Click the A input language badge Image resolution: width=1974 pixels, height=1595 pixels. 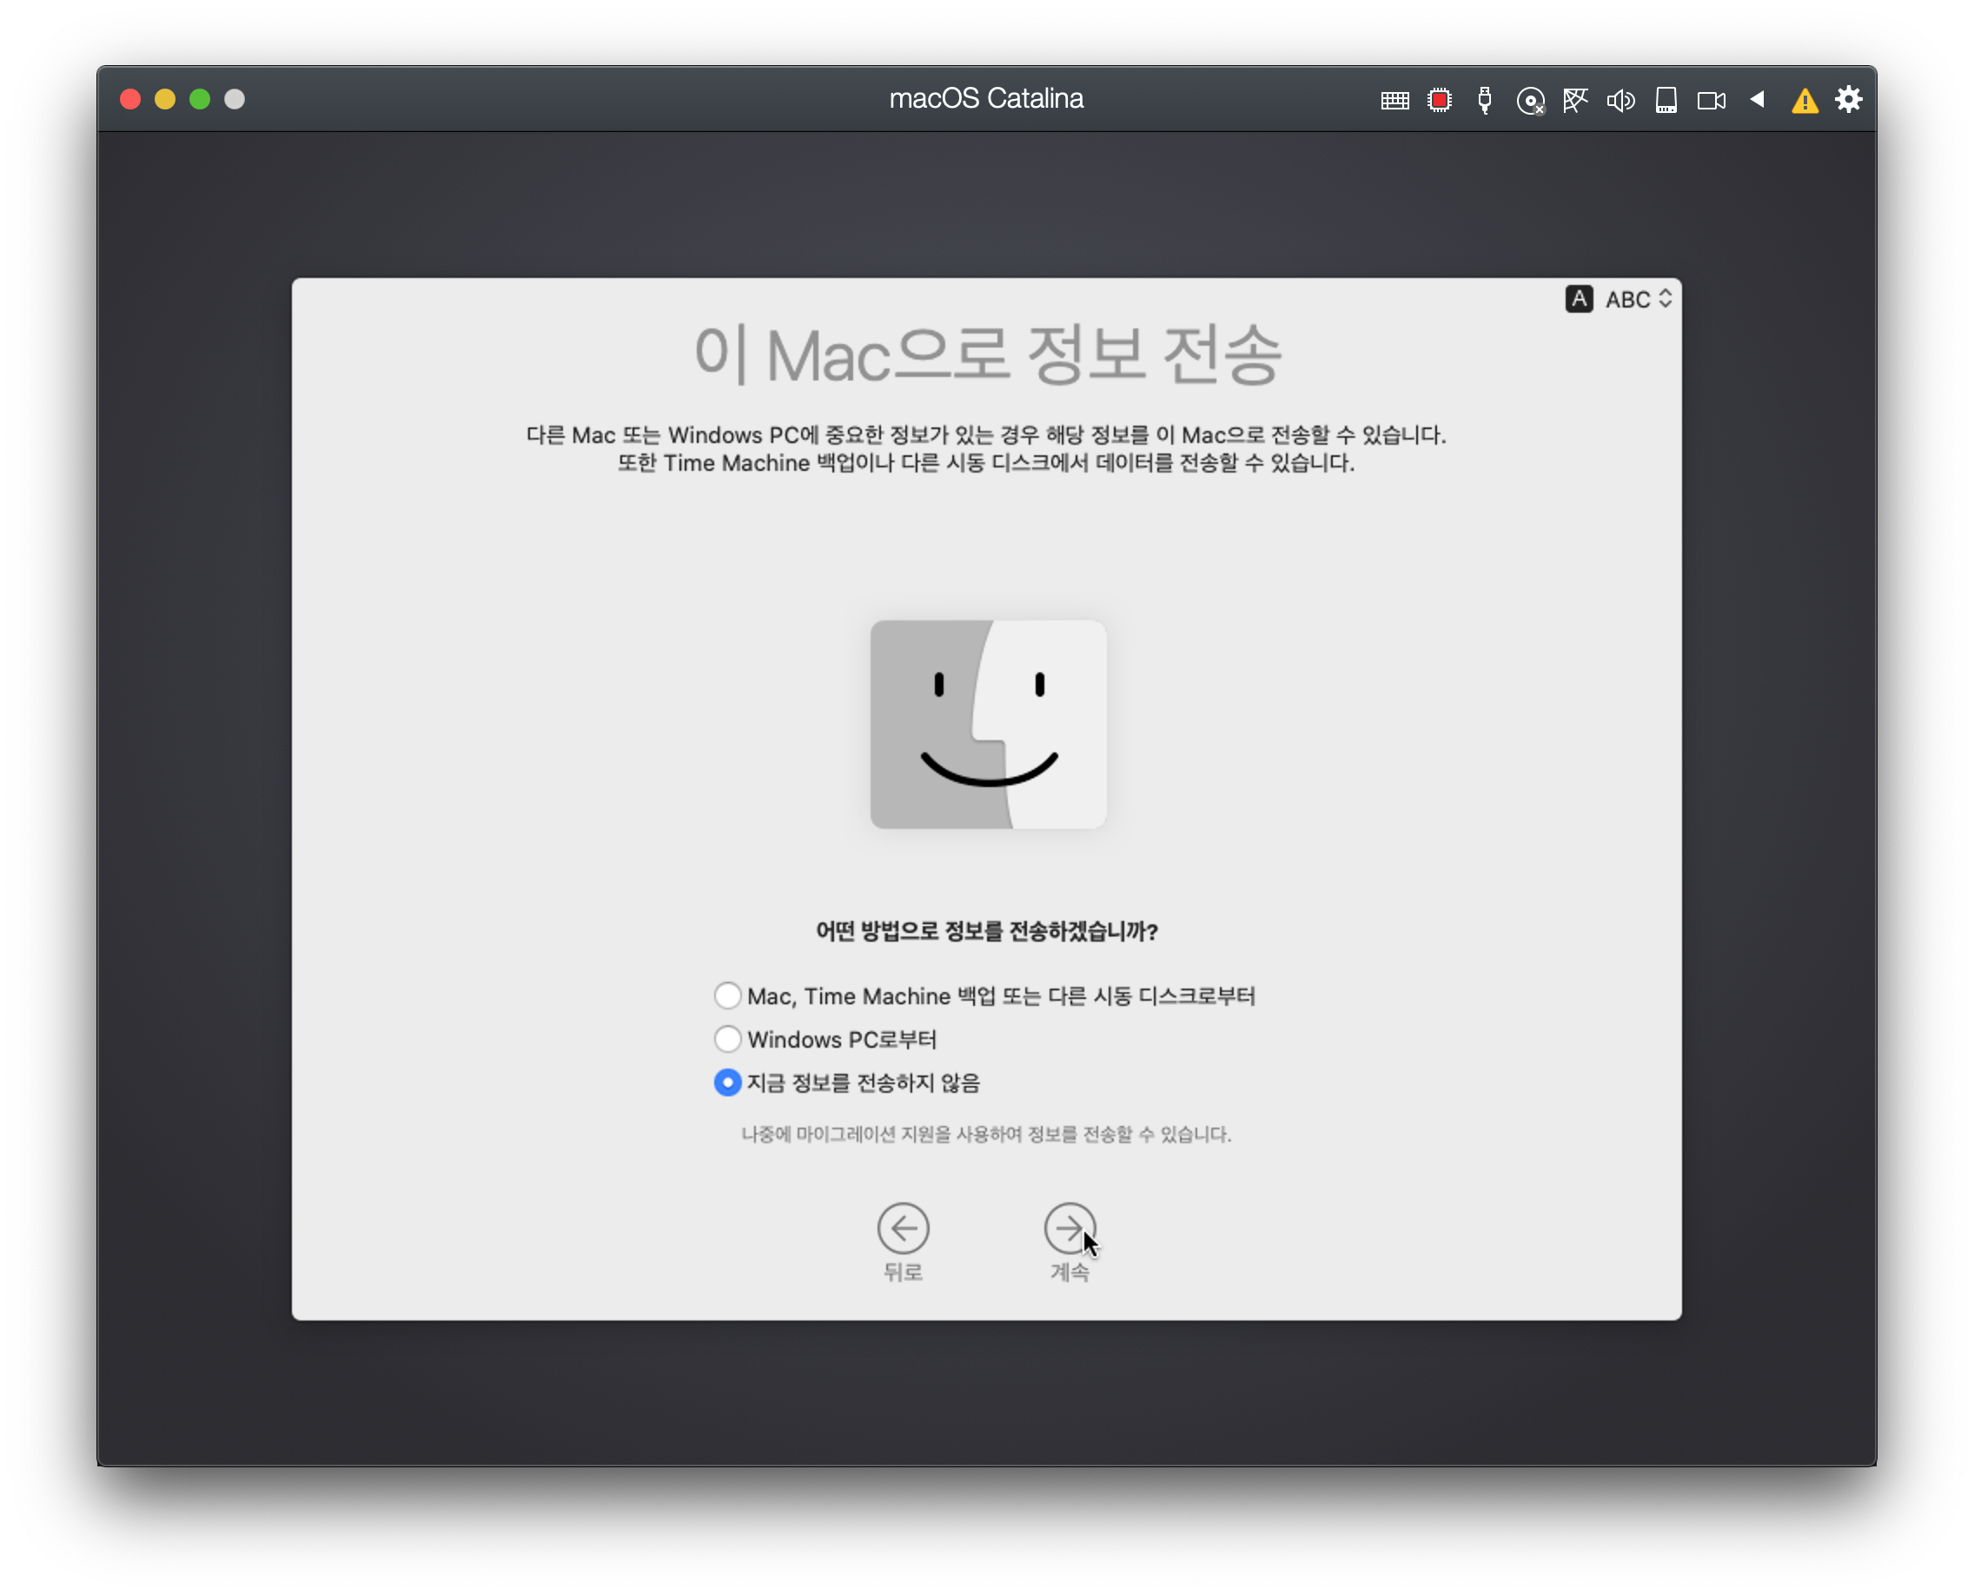pos(1579,299)
